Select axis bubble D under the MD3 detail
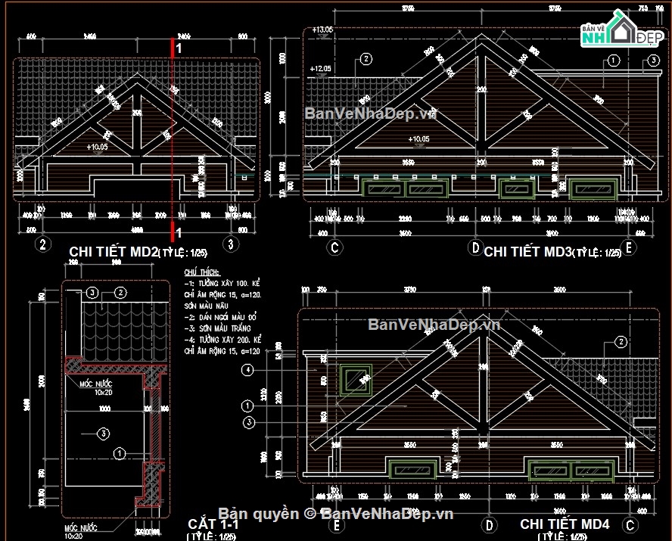This screenshot has height=541, width=672. coord(474,246)
